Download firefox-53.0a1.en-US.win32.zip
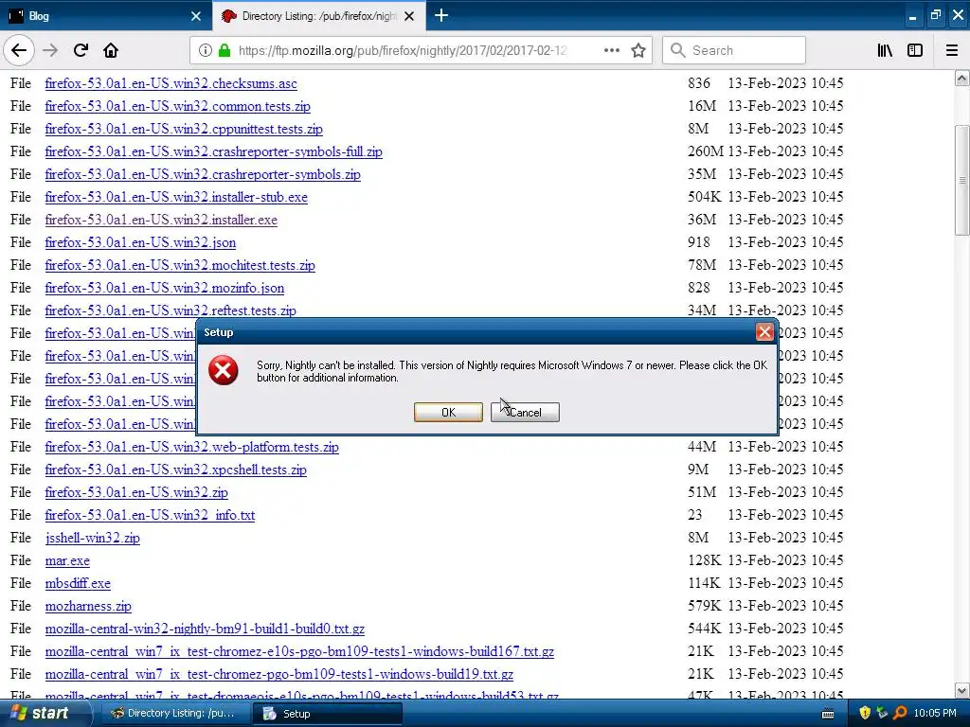This screenshot has height=727, width=970. (x=136, y=492)
